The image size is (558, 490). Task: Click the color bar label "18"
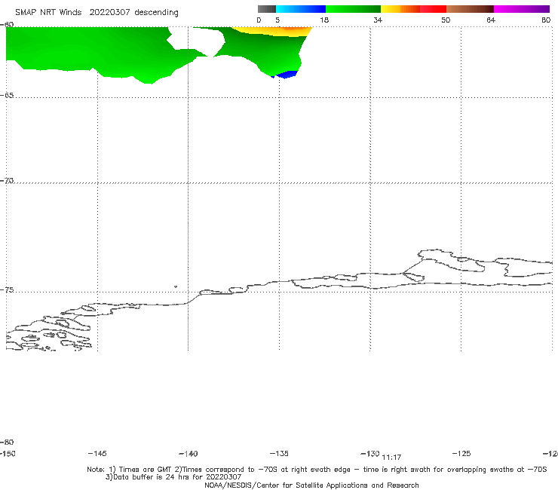tap(324, 20)
